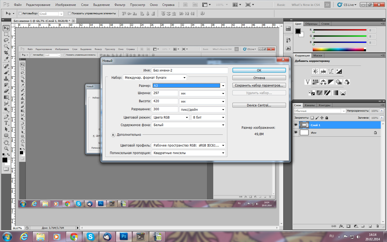
Task: Select the Lasso tool
Action: [x=6, y=40]
